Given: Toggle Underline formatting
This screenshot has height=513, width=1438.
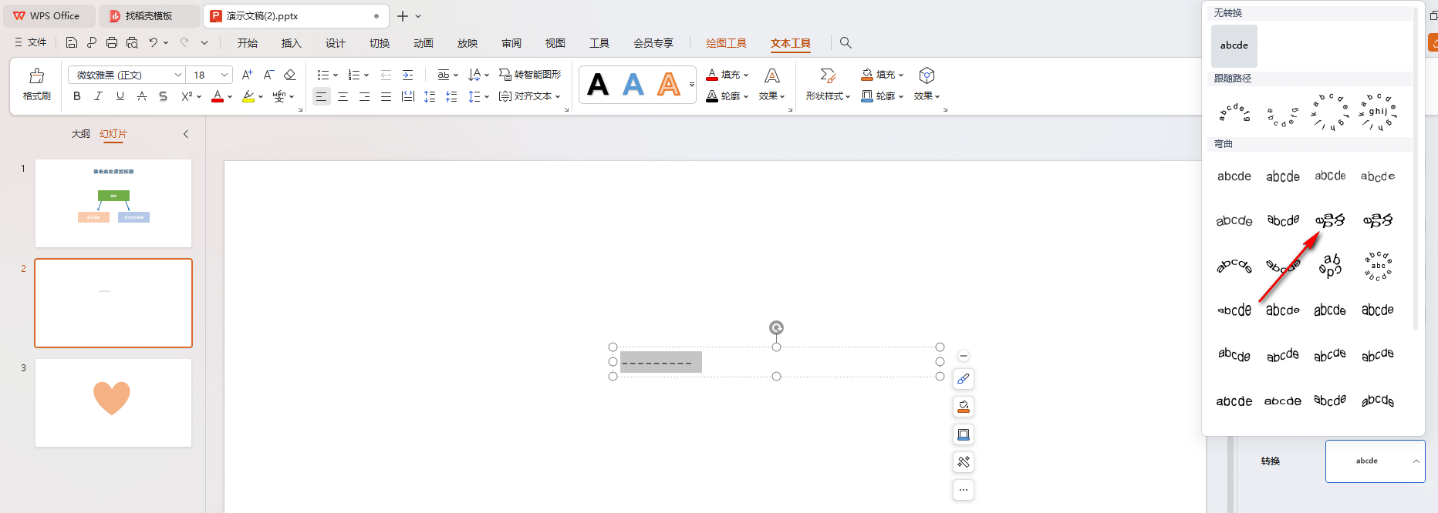Looking at the screenshot, I should click(120, 96).
